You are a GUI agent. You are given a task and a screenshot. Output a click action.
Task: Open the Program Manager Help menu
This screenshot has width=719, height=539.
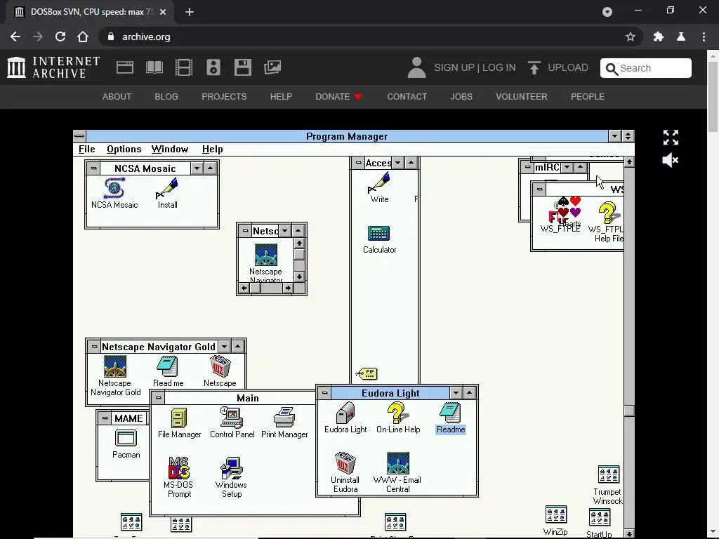(212, 149)
